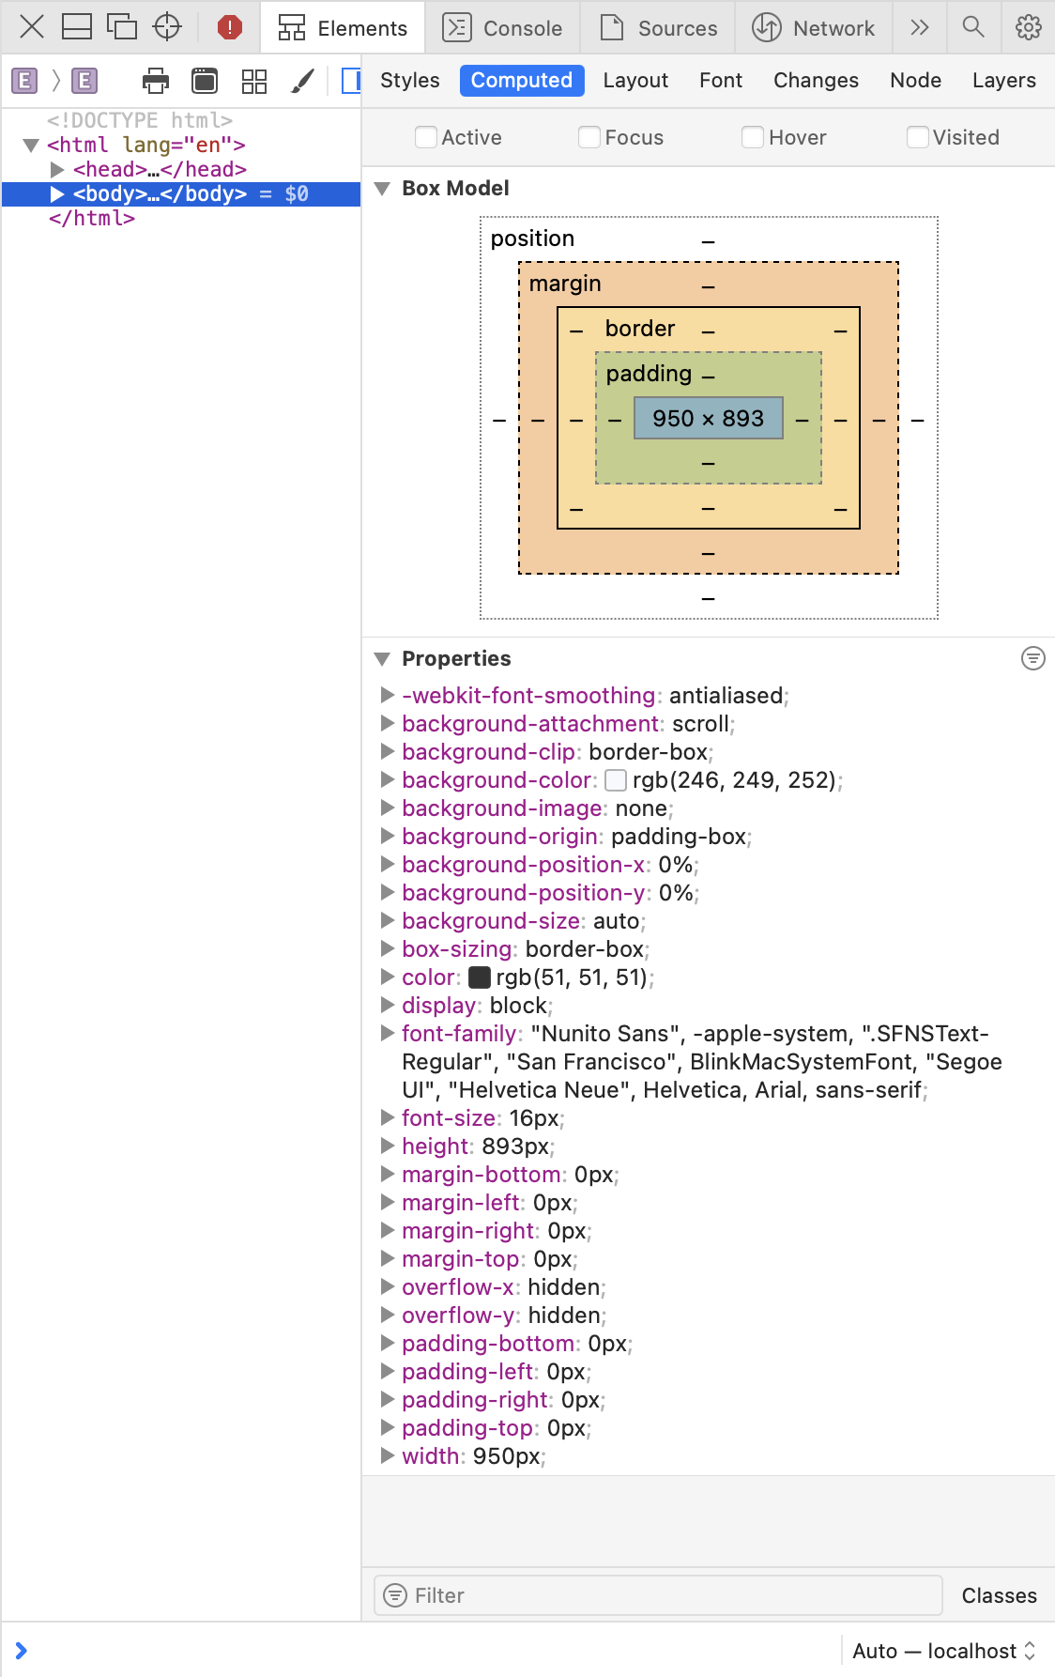This screenshot has height=1677, width=1055.
Task: Expand the font-family property
Action: click(x=387, y=1033)
